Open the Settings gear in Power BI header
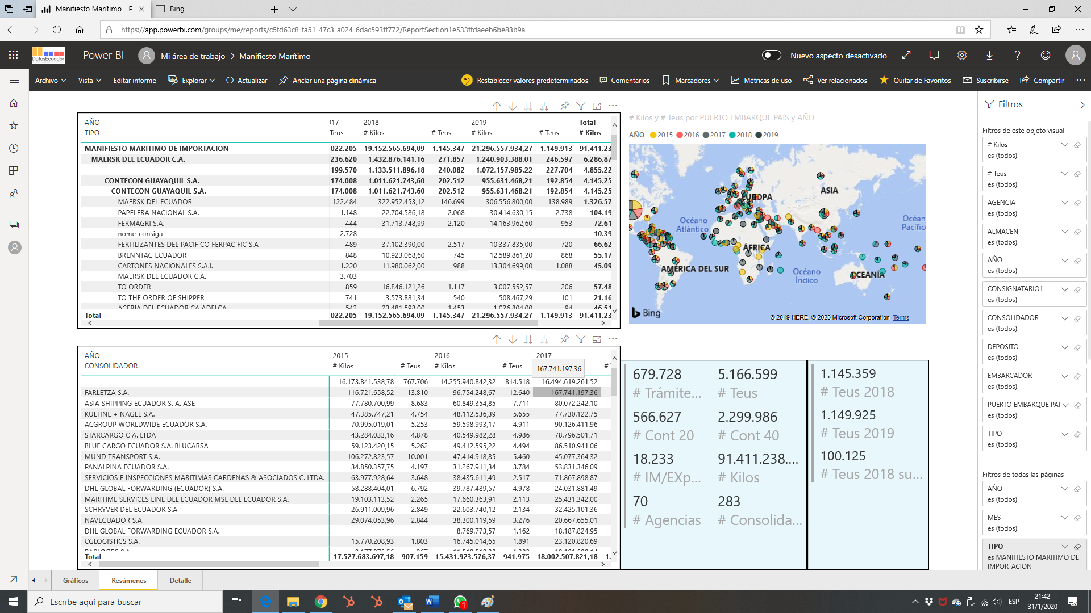This screenshot has height=613, width=1091. pyautogui.click(x=961, y=55)
